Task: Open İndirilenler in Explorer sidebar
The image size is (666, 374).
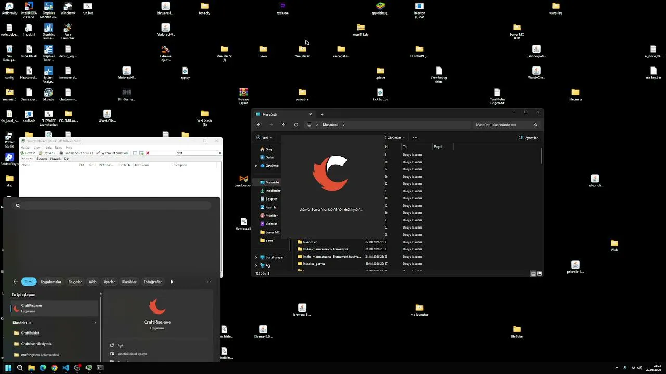Action: point(270,191)
